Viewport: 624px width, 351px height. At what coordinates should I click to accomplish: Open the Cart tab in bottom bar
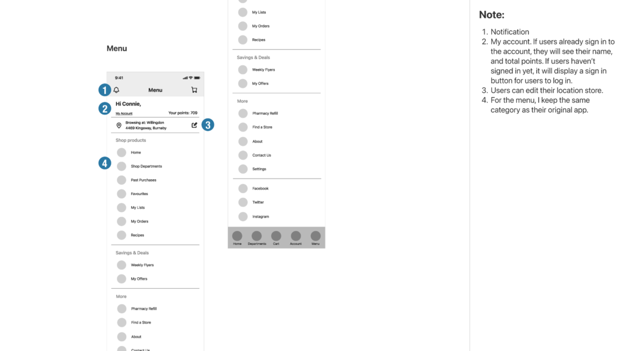coord(276,237)
